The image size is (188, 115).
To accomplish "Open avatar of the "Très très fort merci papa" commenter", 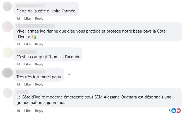I will coord(7,73).
